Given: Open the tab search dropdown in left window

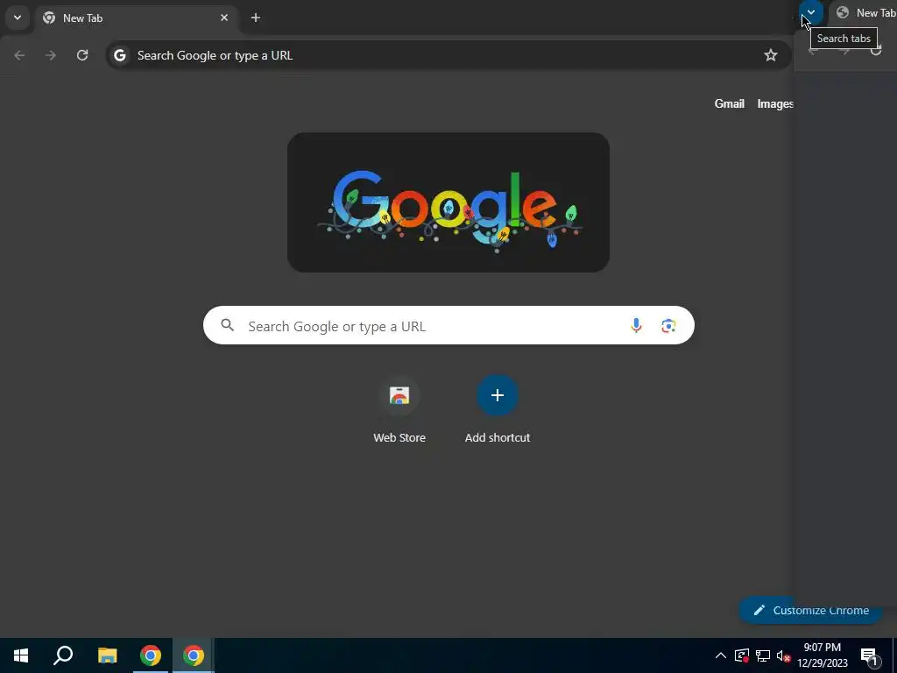Looking at the screenshot, I should point(18,18).
